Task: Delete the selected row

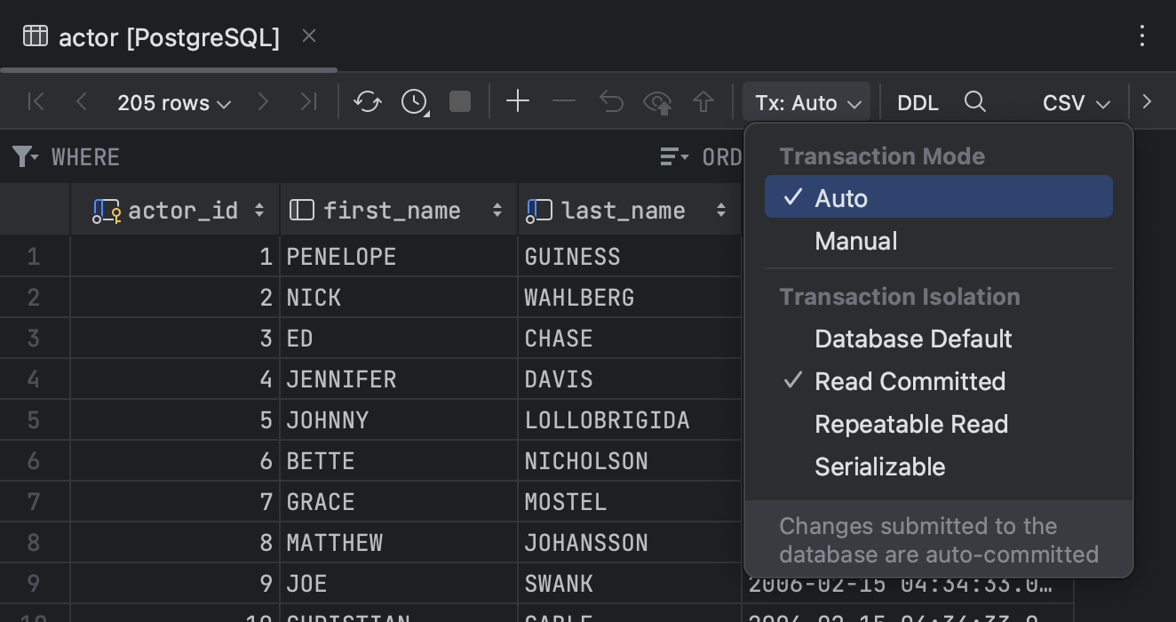Action: tap(563, 101)
